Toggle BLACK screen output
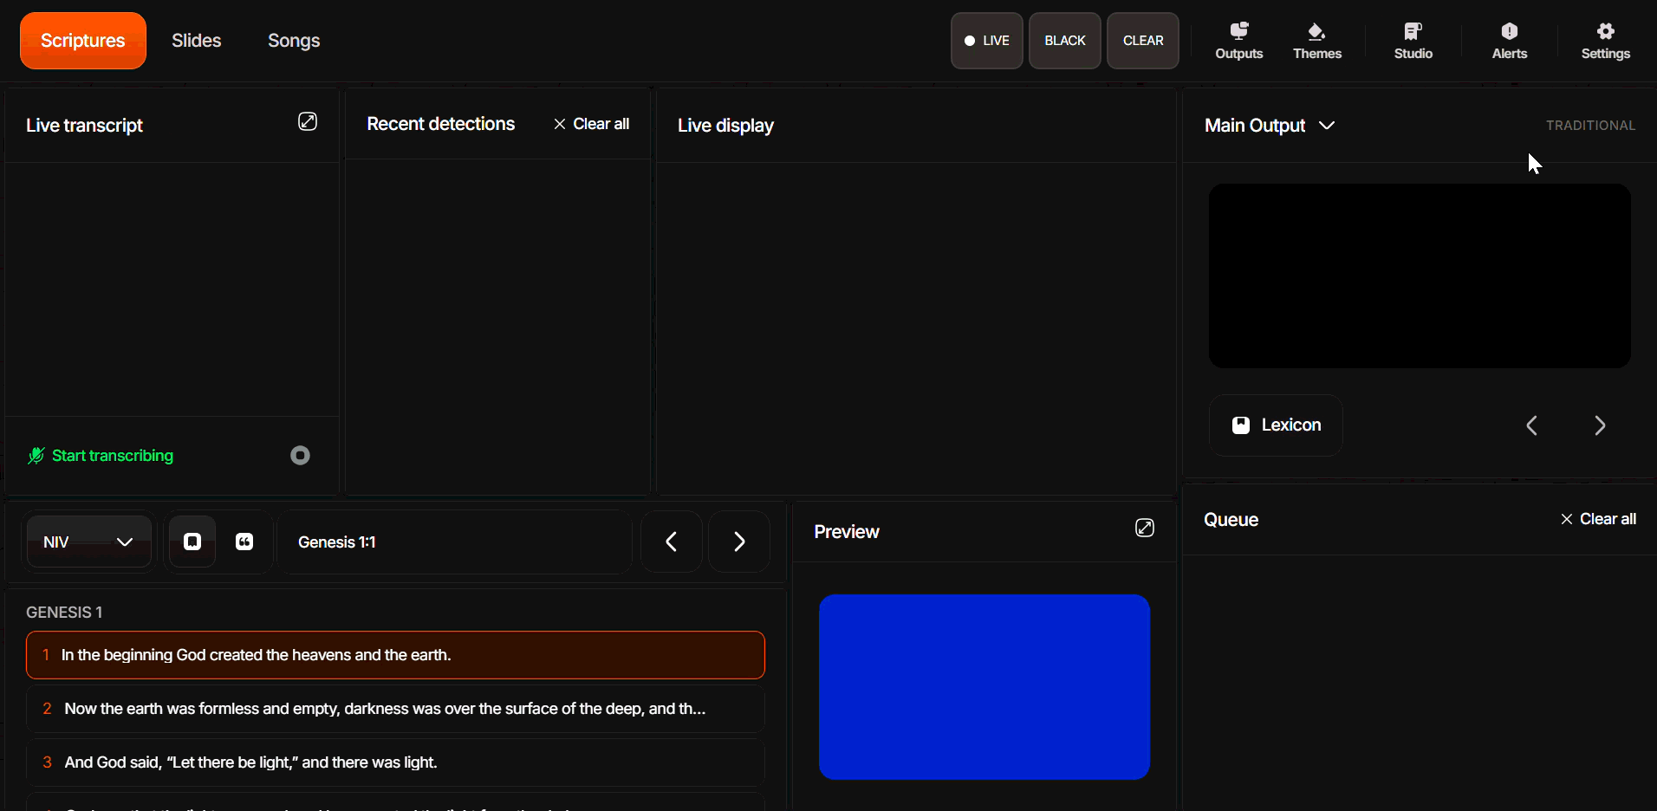Screen dimensions: 1657x811 pos(1064,41)
